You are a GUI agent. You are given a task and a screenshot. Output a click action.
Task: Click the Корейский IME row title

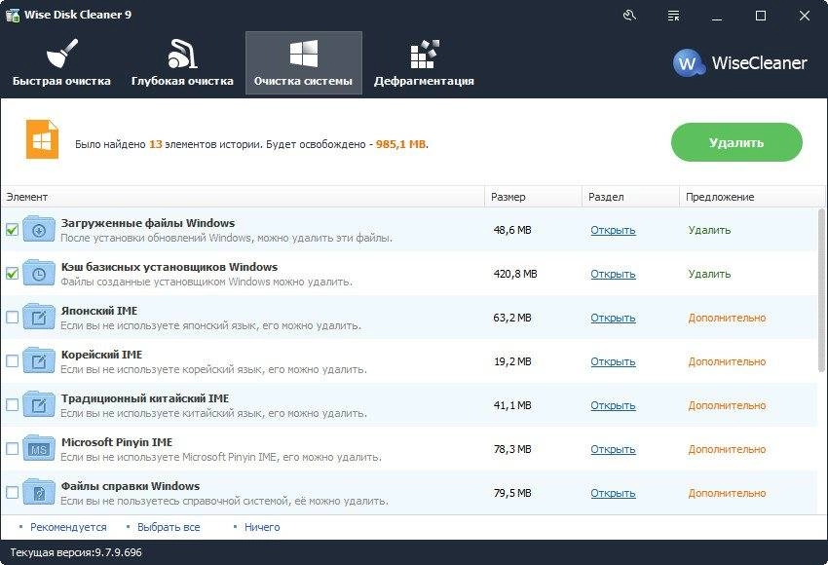click(x=102, y=355)
